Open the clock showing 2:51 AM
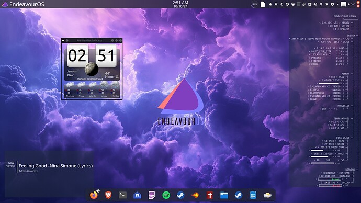361x203 pixels. point(180,4)
